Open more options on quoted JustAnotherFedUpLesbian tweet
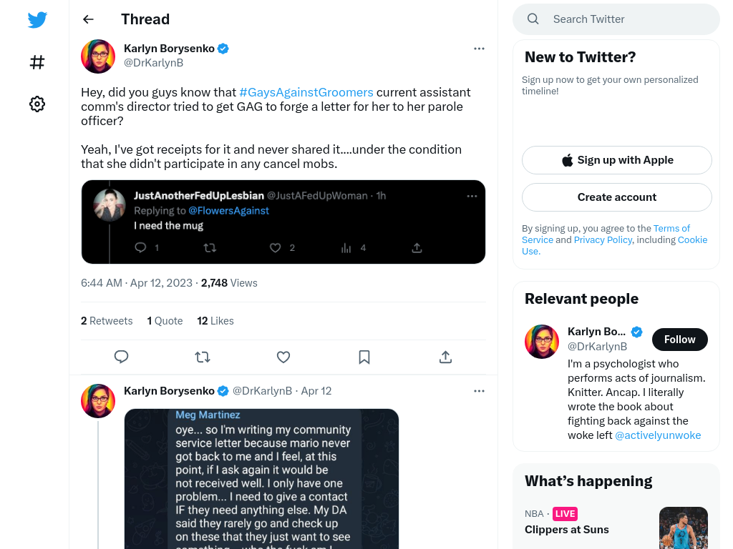The height and width of the screenshot is (549, 733). click(x=472, y=196)
